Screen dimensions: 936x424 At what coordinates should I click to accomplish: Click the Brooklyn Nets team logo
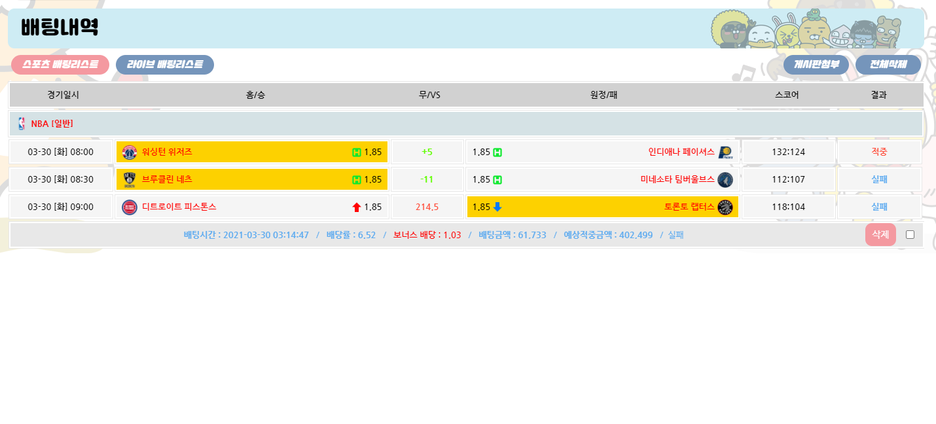130,180
